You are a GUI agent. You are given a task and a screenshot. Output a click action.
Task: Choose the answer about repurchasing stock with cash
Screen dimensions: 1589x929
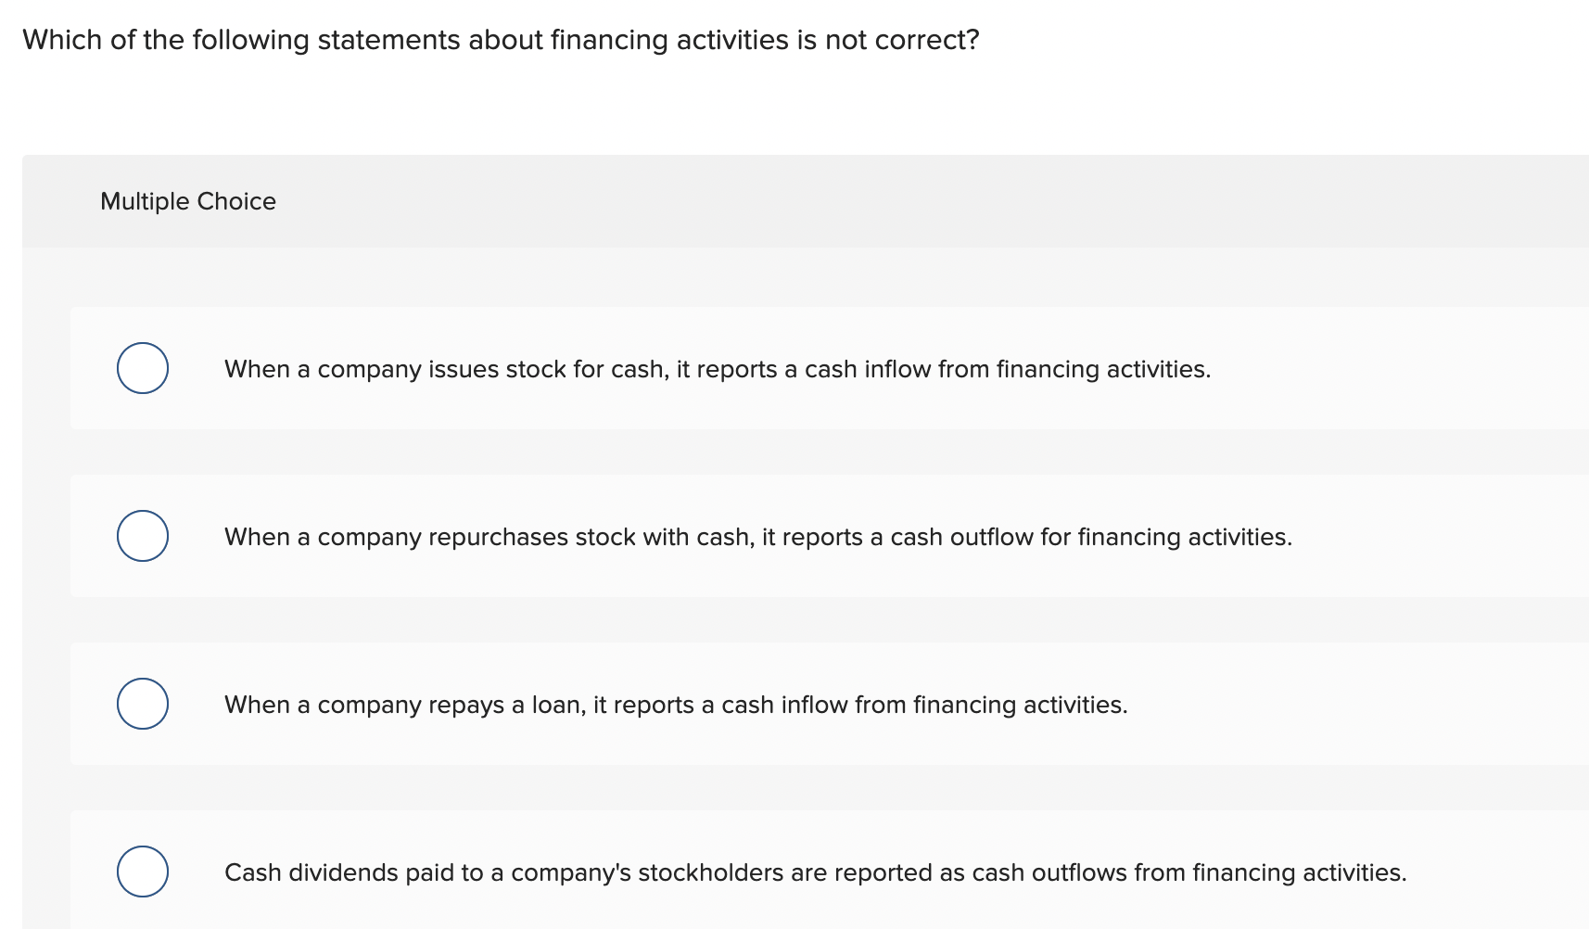pyautogui.click(x=756, y=536)
